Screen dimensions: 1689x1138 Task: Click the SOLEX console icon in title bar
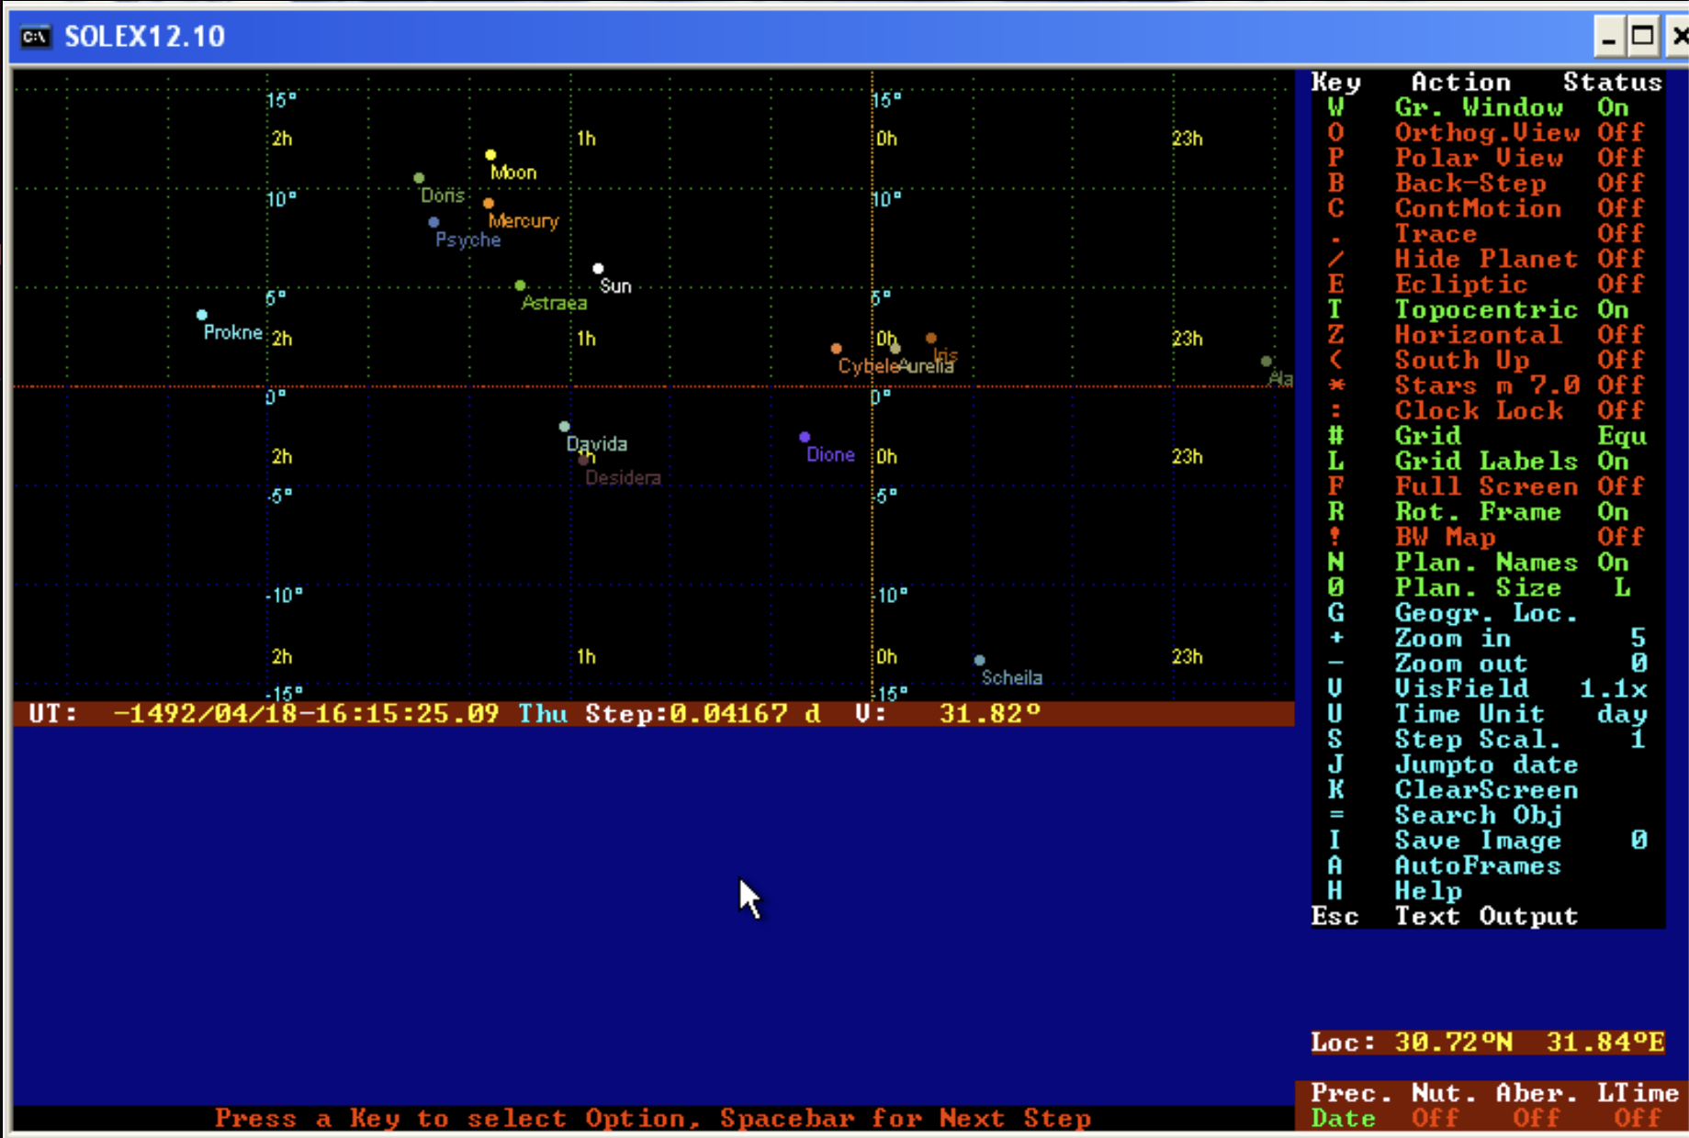coord(36,37)
